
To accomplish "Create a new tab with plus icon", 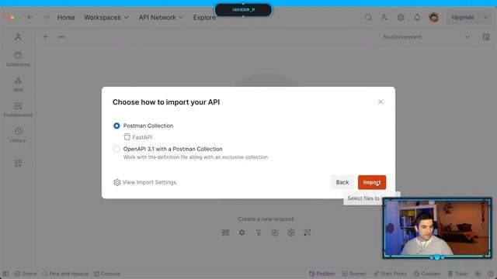I will 45,37.
